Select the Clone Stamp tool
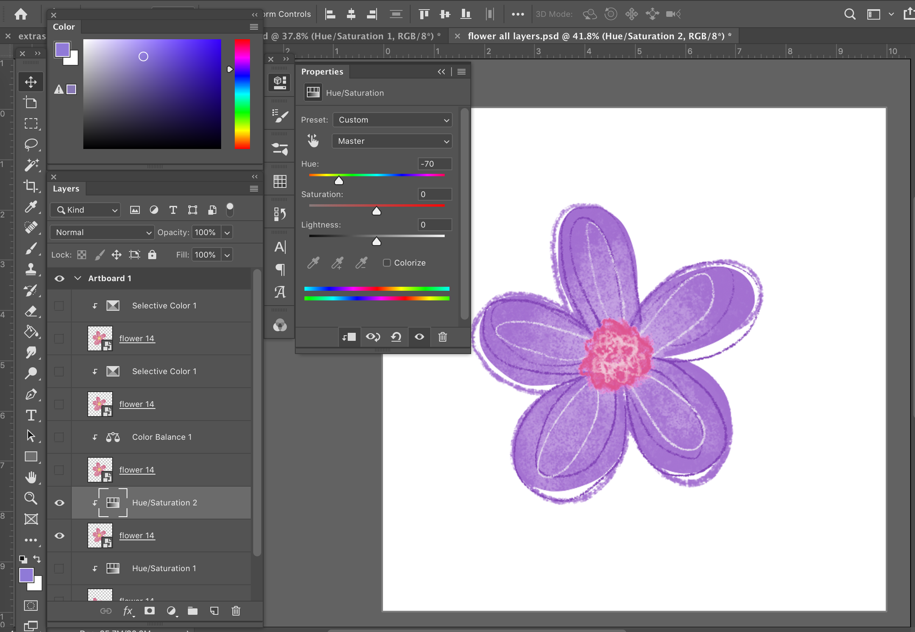Image resolution: width=915 pixels, height=632 pixels. tap(31, 269)
